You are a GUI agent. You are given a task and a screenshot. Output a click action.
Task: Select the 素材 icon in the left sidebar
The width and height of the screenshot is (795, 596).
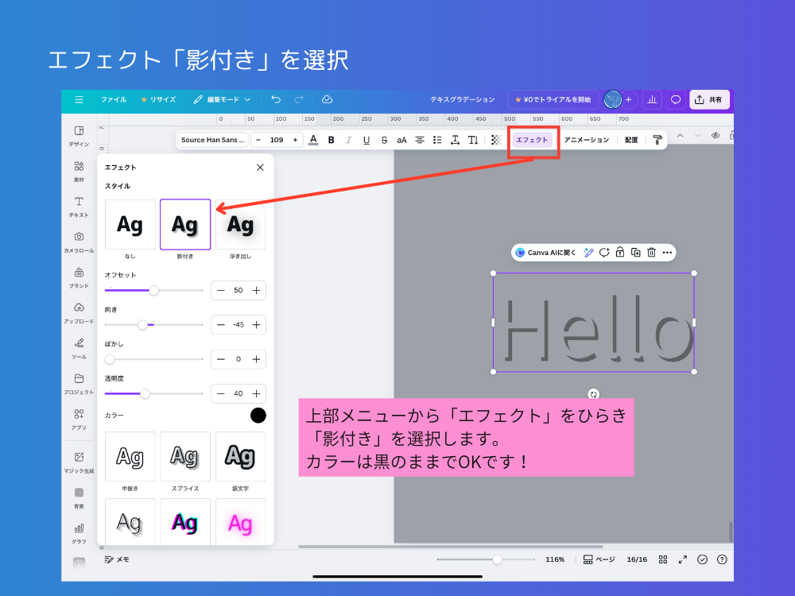point(78,172)
